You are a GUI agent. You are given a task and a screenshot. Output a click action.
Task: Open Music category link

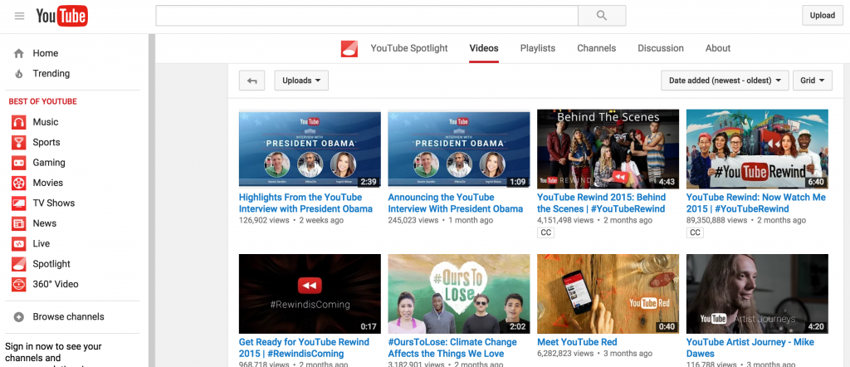click(46, 122)
